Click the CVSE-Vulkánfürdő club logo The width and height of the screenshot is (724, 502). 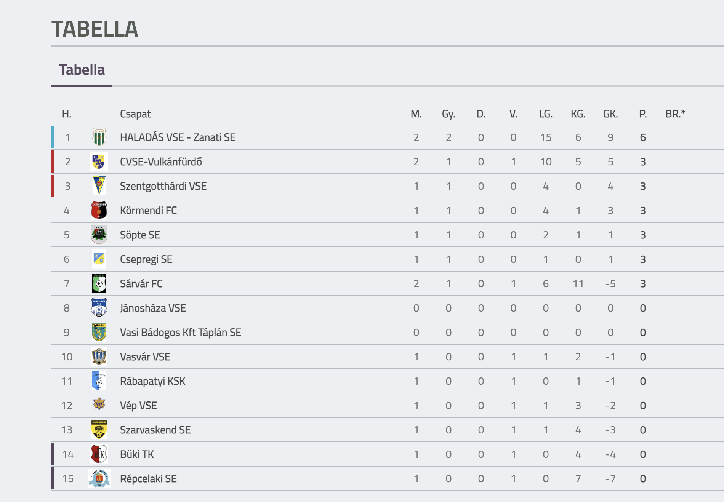coord(99,162)
